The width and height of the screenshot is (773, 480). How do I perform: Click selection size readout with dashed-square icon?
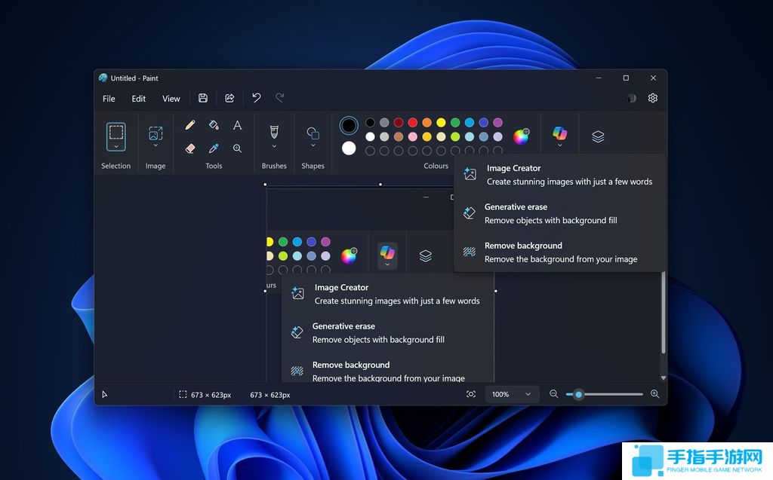click(205, 395)
